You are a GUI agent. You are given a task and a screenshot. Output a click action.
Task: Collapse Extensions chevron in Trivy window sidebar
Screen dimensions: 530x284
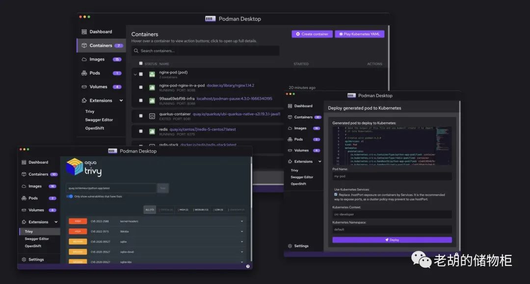(x=56, y=222)
